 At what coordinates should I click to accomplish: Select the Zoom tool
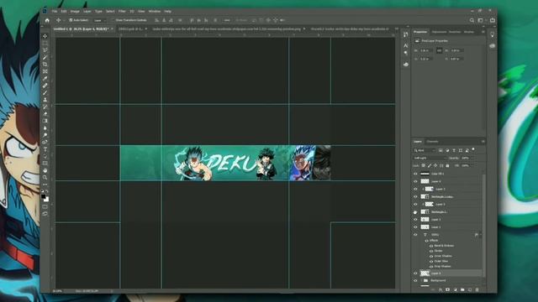tap(45, 177)
